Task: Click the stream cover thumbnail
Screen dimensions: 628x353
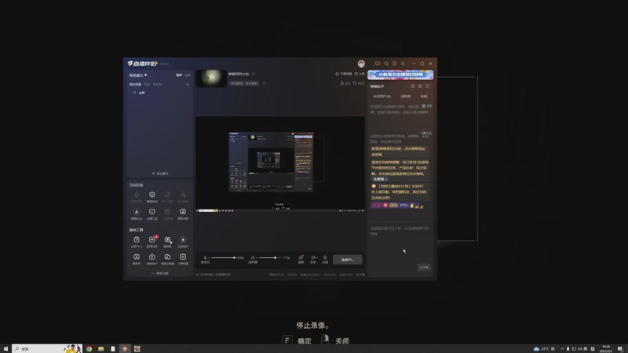Action: point(211,78)
